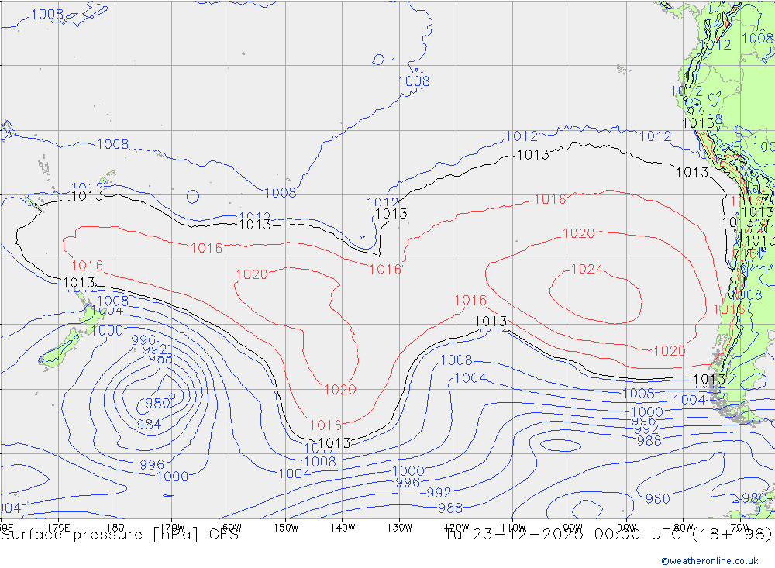
Task: Click the 180 longitude axis label
Action: [115, 528]
